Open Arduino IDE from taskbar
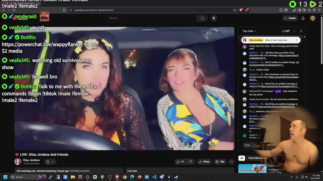Viewport: 323px width, 181px height. click(x=147, y=177)
